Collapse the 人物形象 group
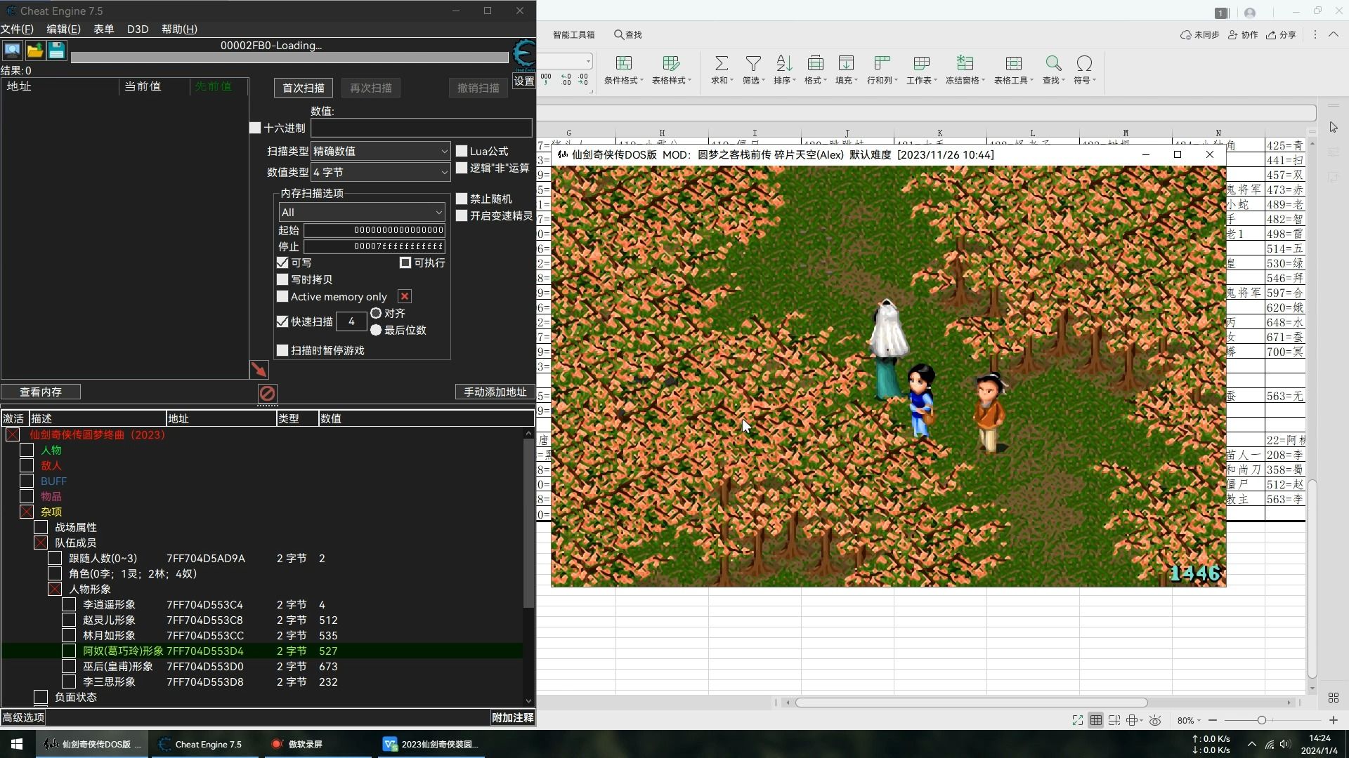This screenshot has width=1349, height=758. (x=55, y=589)
